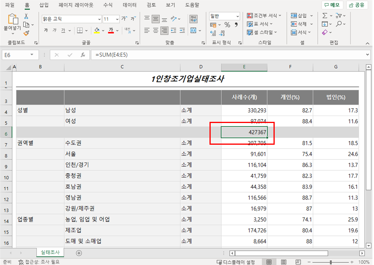Switch to the 수식 ribbon tab
Image resolution: width=374 pixels, height=265 pixels.
108,5
